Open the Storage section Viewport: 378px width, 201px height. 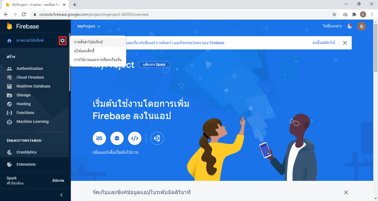(24, 95)
